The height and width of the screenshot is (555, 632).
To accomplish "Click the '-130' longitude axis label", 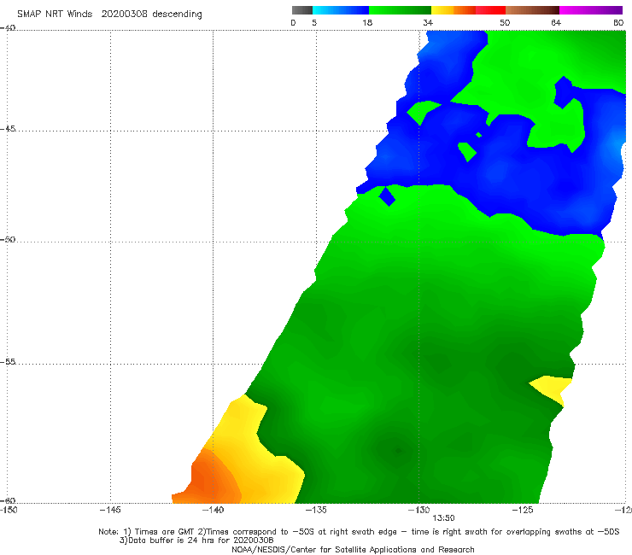I will click(418, 511).
